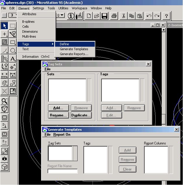Select the Modify Element tool

pos(13,91)
